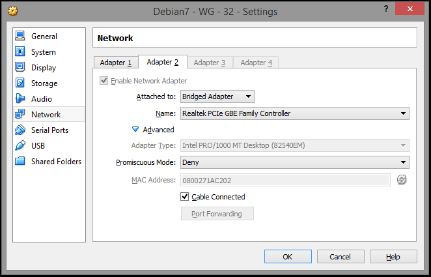The image size is (431, 277).
Task: Toggle the Cable Connected checkbox
Action: (185, 197)
